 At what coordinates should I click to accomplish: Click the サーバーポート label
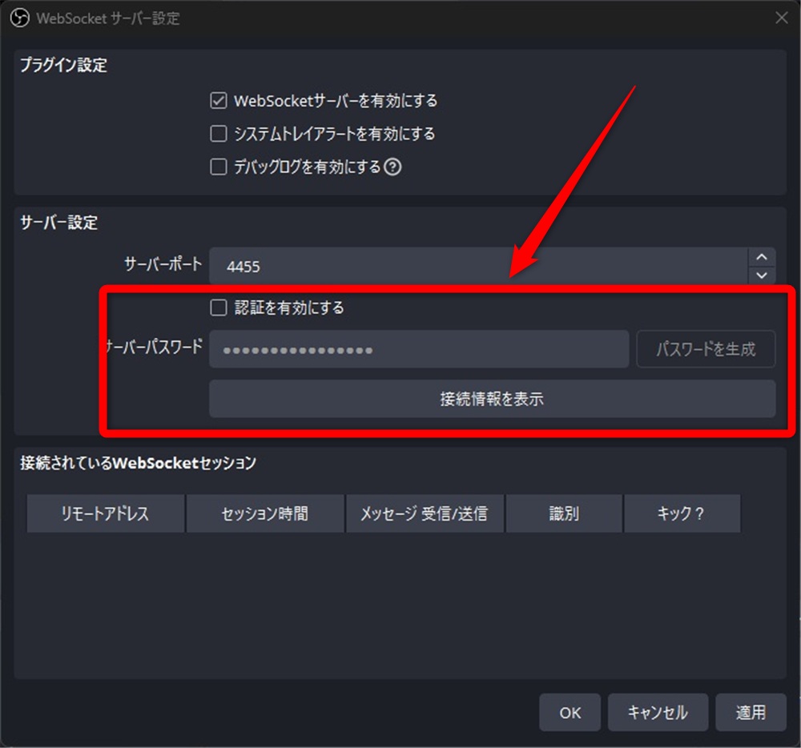(x=163, y=264)
